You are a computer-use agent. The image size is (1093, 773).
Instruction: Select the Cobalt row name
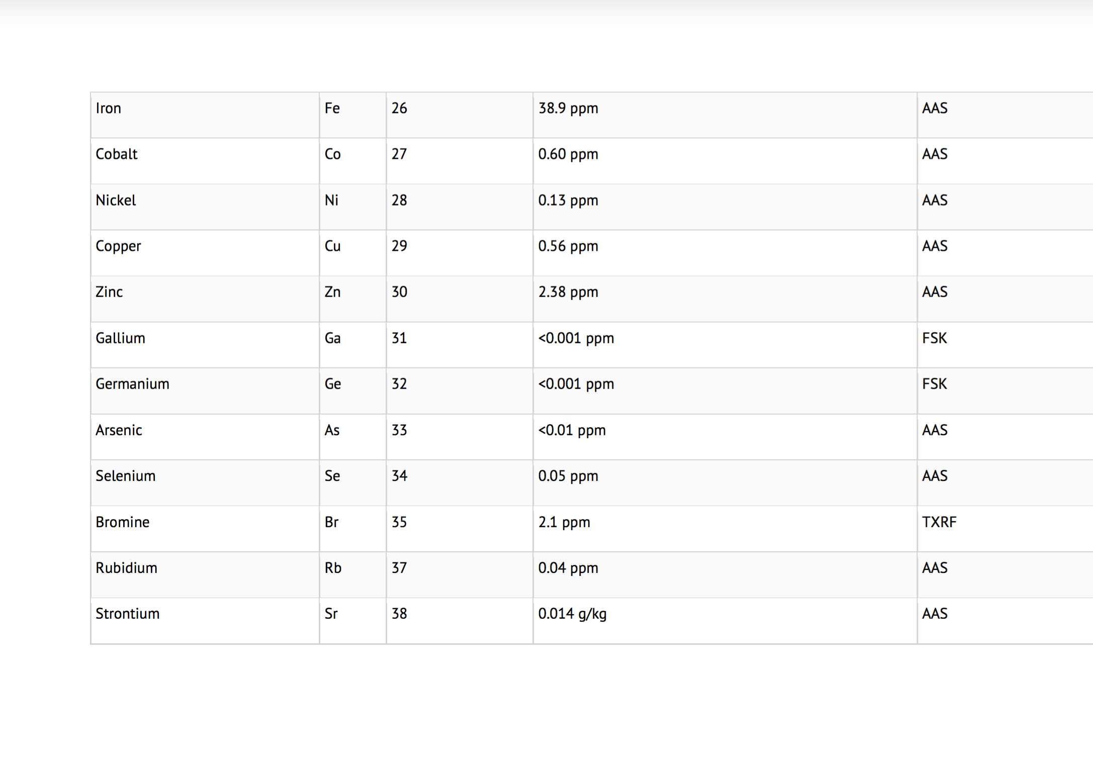tap(117, 154)
